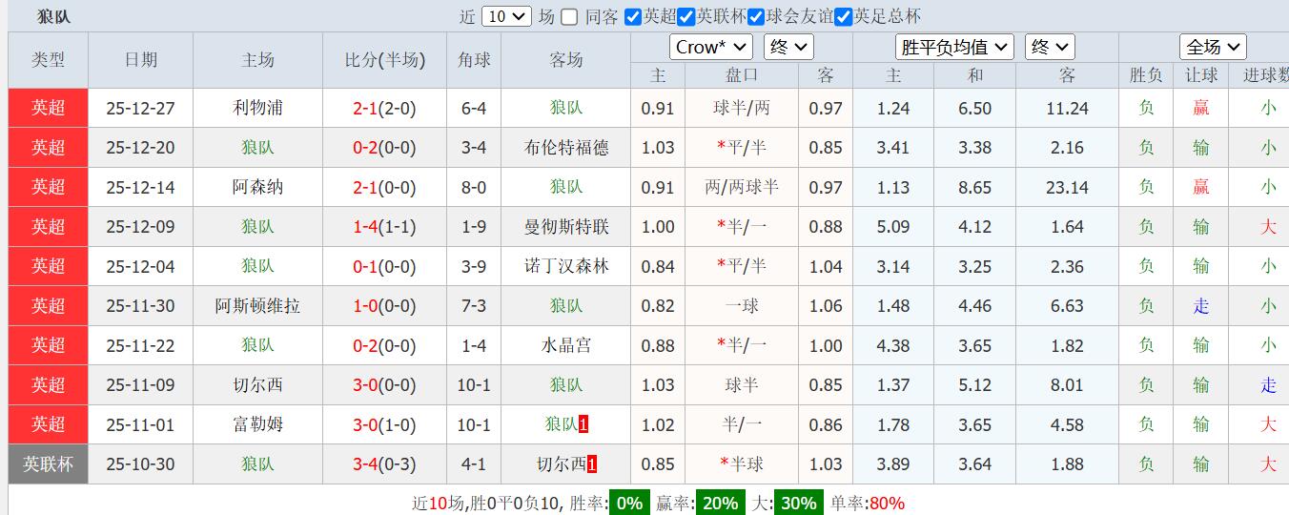The width and height of the screenshot is (1289, 515).
Task: Click the 比分(半场) column header
Action: coord(384,60)
